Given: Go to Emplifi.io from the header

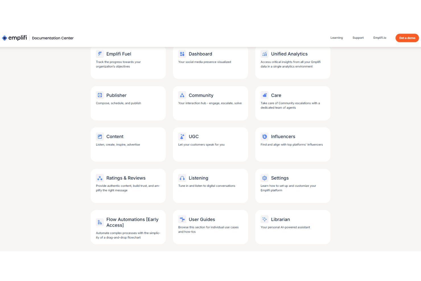Looking at the screenshot, I should pyautogui.click(x=380, y=38).
